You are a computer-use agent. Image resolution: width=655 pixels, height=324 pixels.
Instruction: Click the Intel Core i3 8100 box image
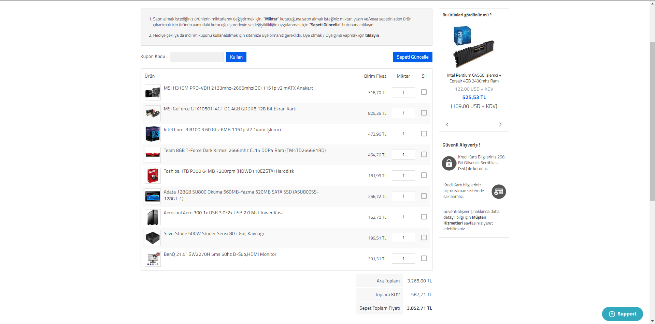153,134
